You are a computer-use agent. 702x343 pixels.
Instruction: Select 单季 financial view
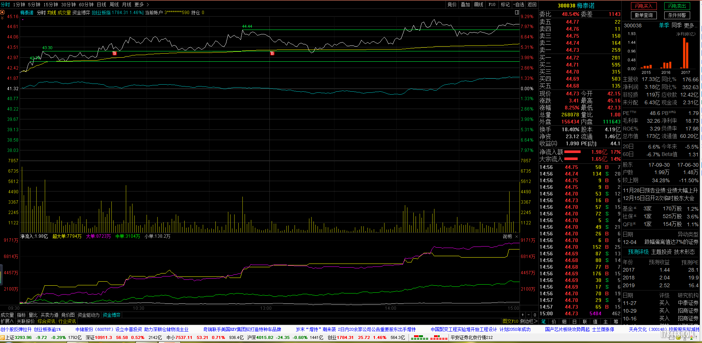pos(664,25)
